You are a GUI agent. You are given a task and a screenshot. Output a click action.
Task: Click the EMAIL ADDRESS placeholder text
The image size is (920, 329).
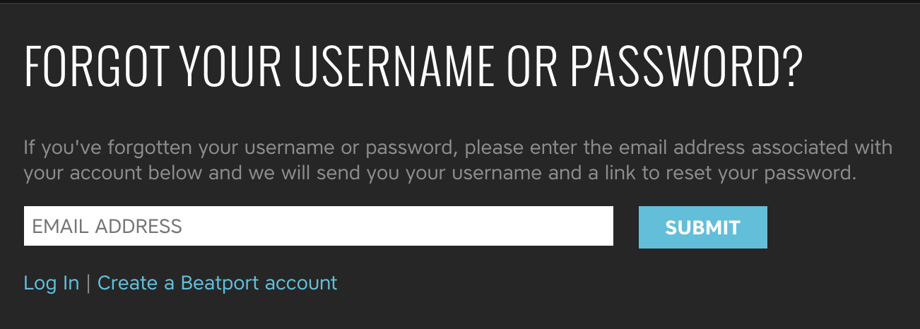click(x=107, y=226)
